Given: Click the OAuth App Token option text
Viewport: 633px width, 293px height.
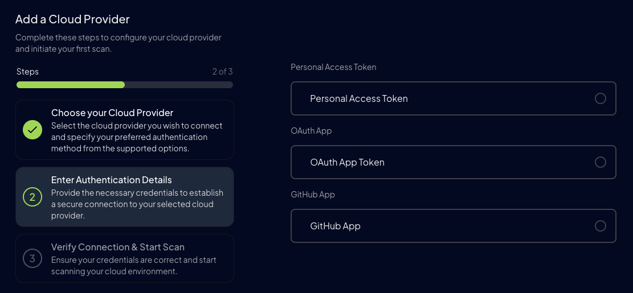Looking at the screenshot, I should coord(347,162).
